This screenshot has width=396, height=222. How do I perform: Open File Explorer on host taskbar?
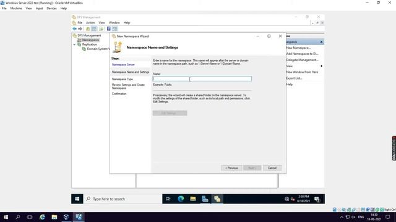point(54,217)
